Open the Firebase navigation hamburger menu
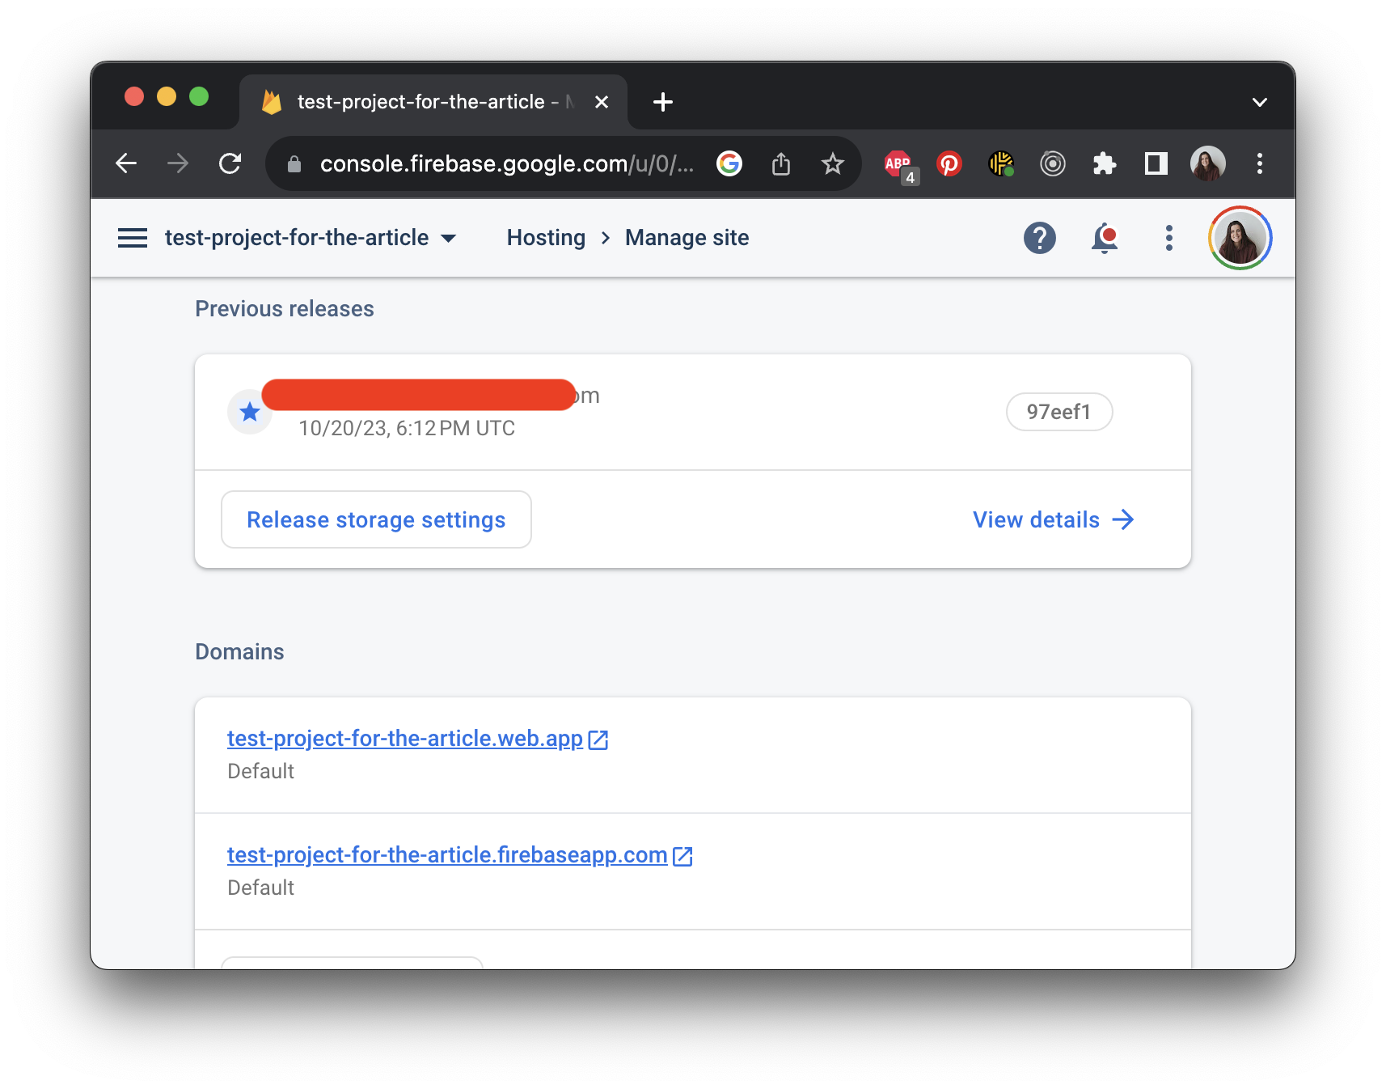Image resolution: width=1386 pixels, height=1089 pixels. 133,238
